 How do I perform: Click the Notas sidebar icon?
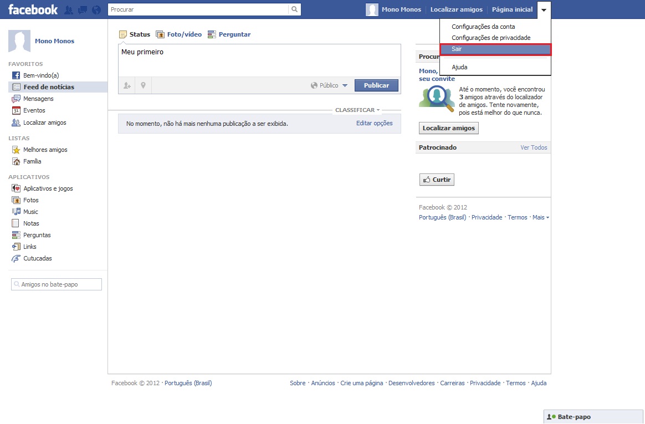[16, 223]
